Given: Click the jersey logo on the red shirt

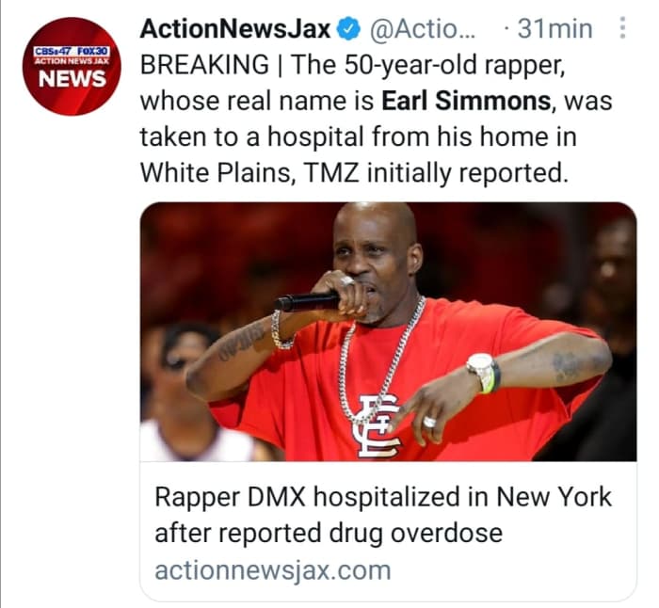Looking at the screenshot, I should (377, 425).
